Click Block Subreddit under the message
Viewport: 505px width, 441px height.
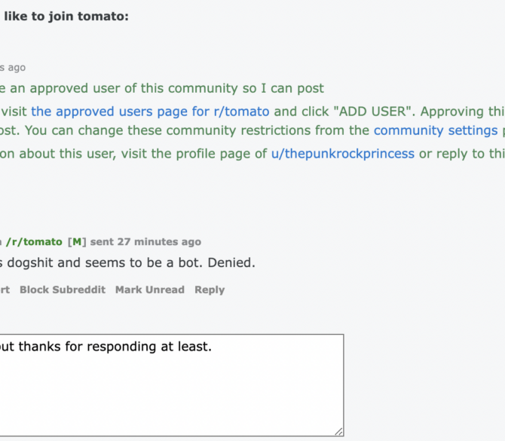pos(63,289)
